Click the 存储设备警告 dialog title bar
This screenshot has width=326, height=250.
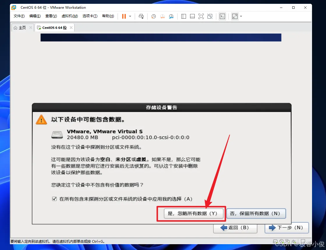(x=162, y=108)
